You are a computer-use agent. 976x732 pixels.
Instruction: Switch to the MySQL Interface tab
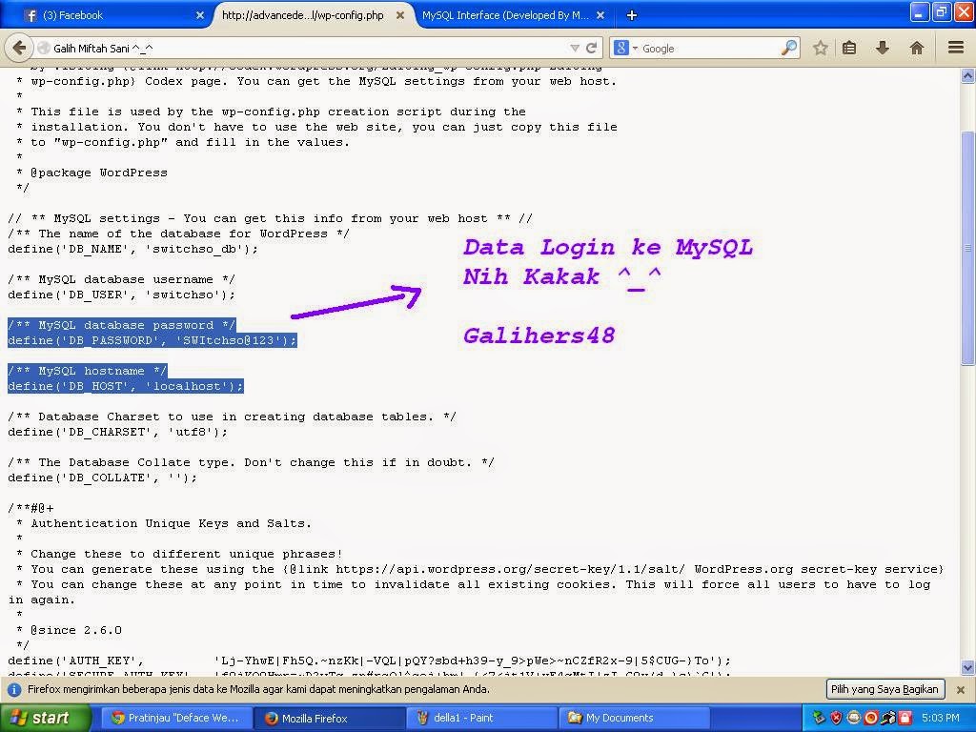pyautogui.click(x=503, y=14)
